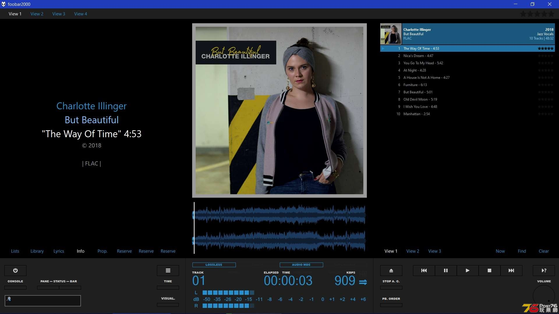
Task: Click the playback order arrow icon beside KBPS
Action: coord(363,282)
